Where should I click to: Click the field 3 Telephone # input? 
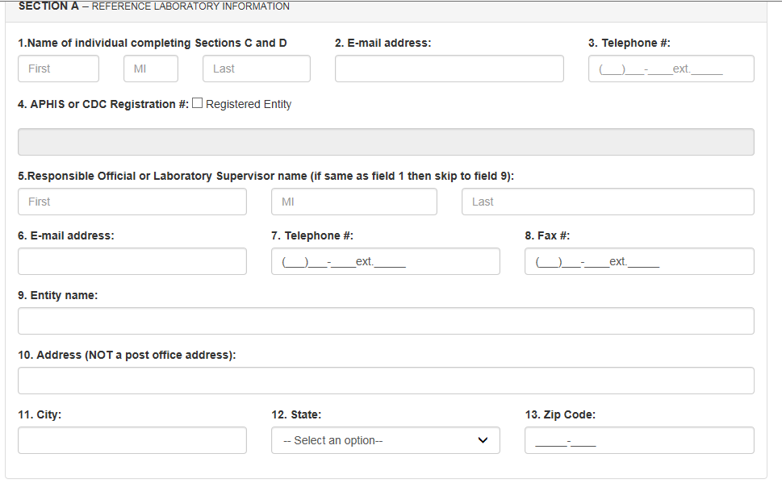[x=671, y=69]
